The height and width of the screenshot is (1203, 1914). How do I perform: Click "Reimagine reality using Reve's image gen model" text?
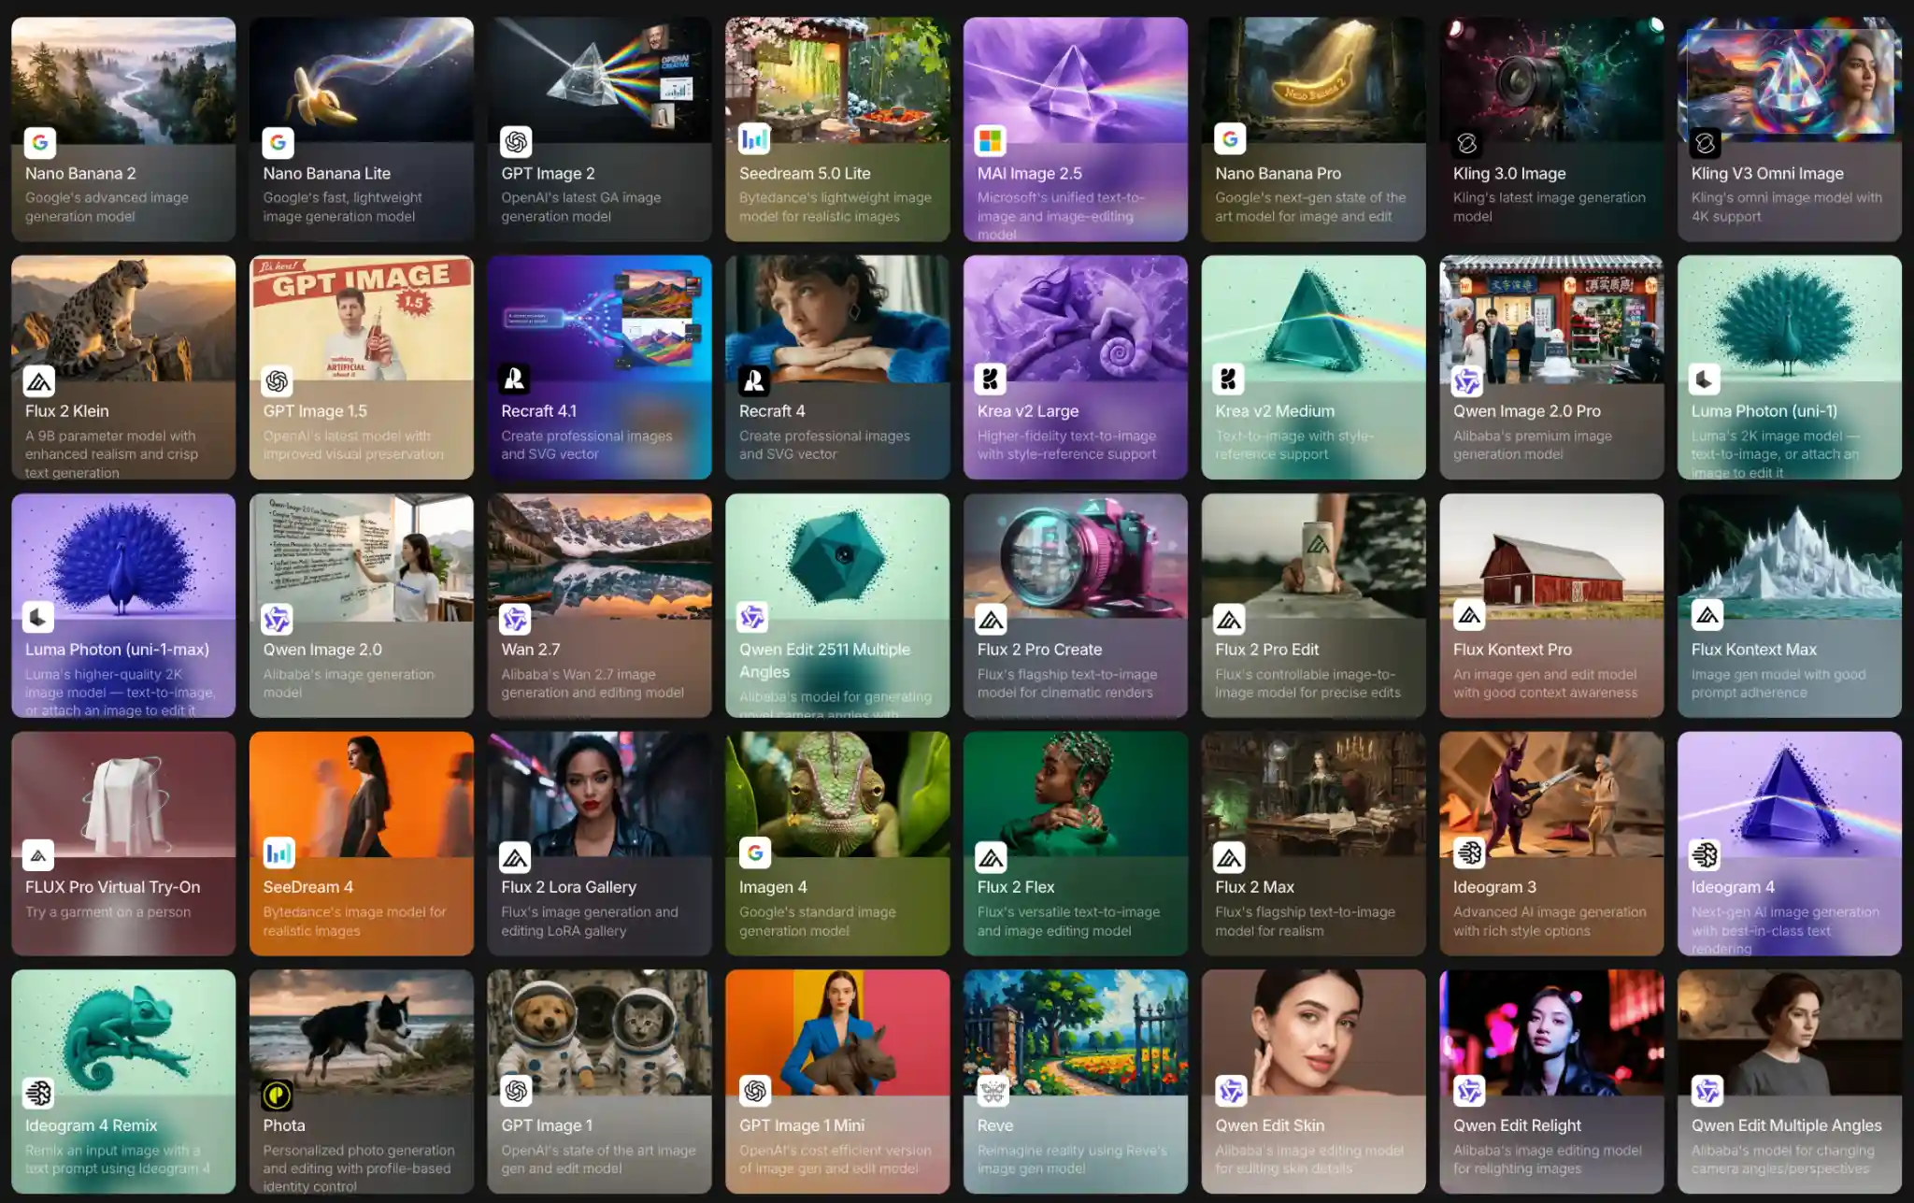(1072, 1159)
